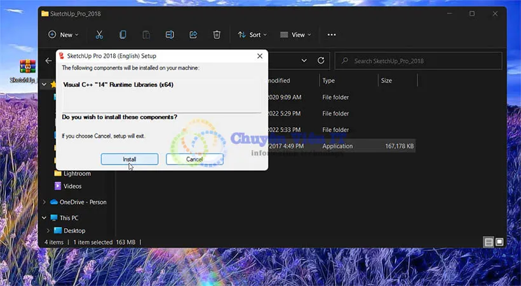The width and height of the screenshot is (521, 286).
Task: Open the New dropdown menu
Action: [63, 34]
